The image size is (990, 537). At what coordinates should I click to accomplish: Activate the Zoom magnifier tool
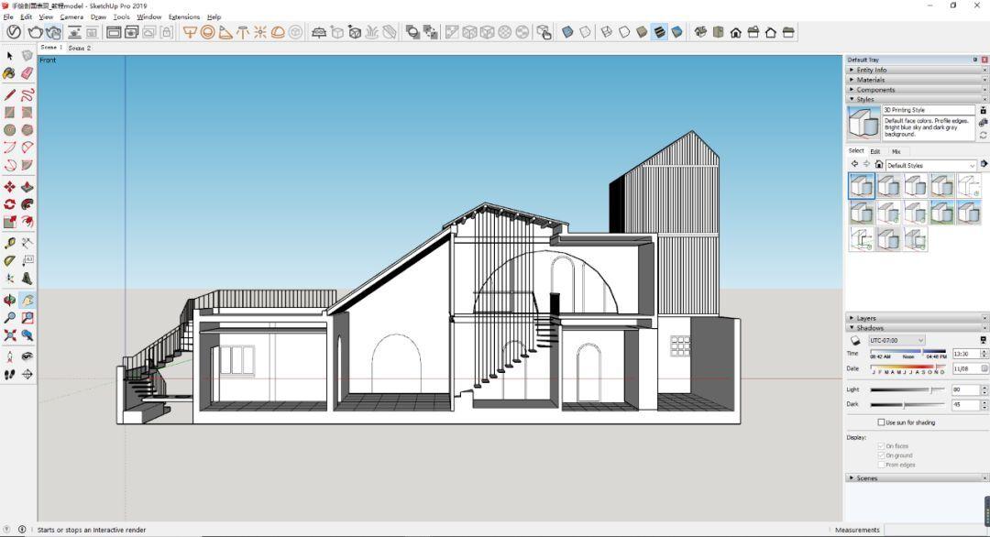coord(9,318)
